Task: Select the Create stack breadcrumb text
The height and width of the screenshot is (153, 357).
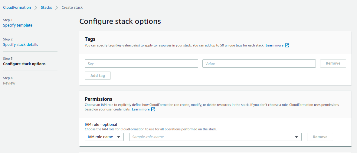Action: point(72,8)
